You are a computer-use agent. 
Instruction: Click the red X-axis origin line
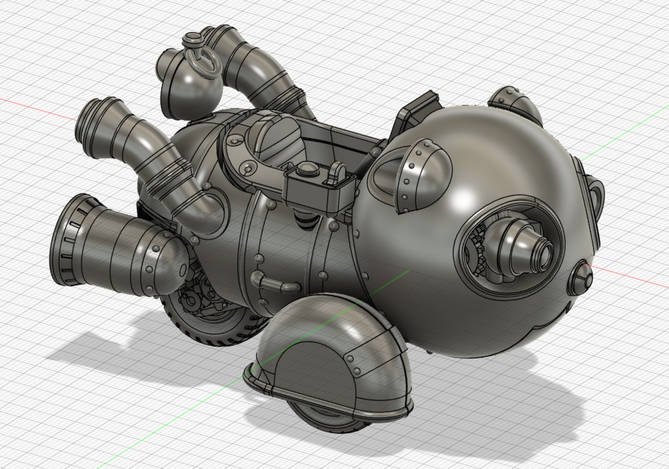627,274
